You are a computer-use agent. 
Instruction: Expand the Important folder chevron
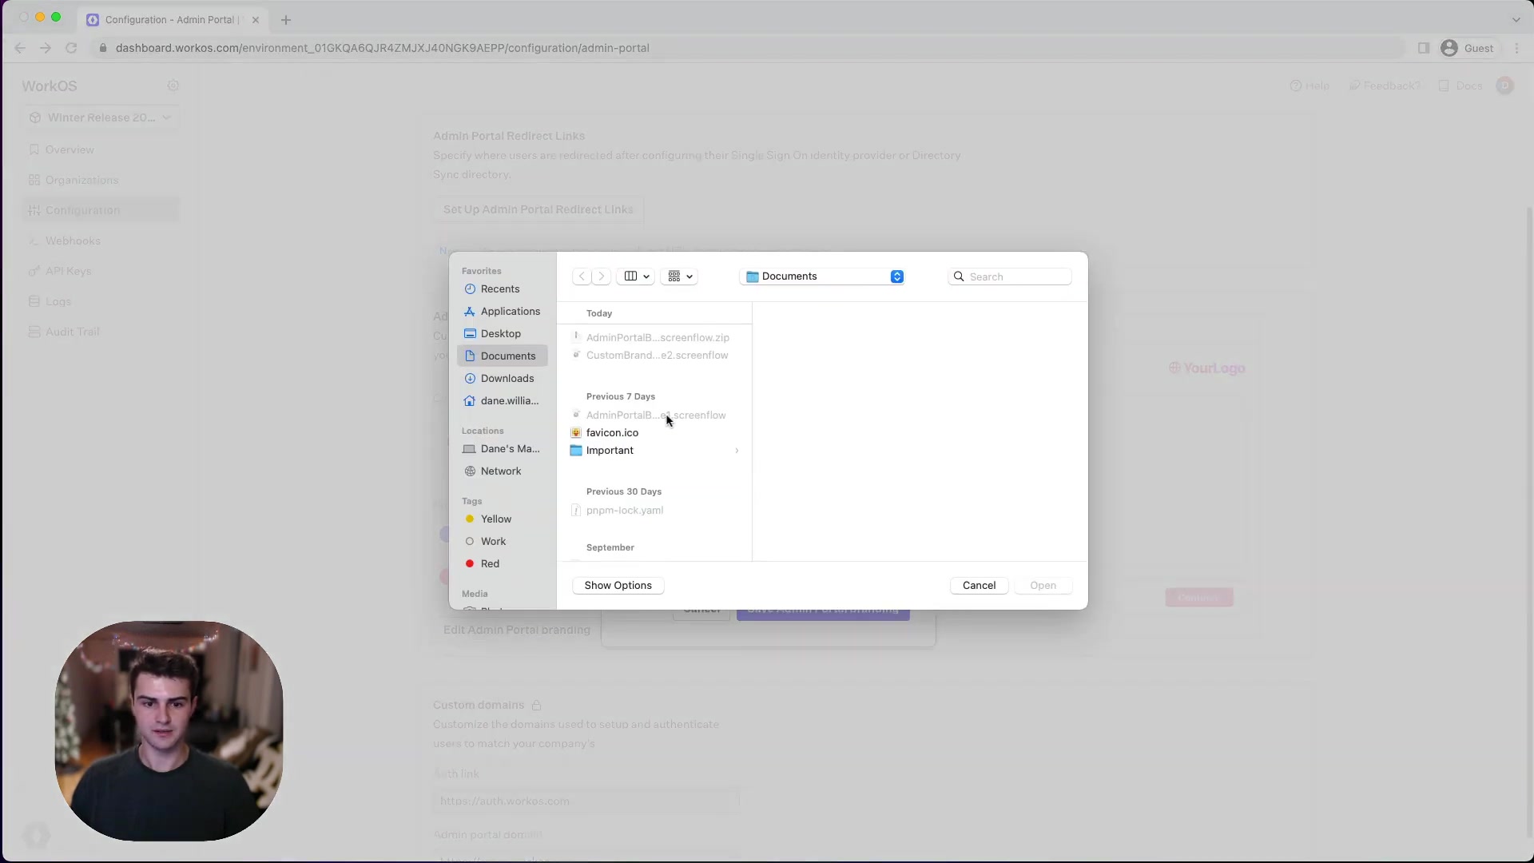click(737, 451)
